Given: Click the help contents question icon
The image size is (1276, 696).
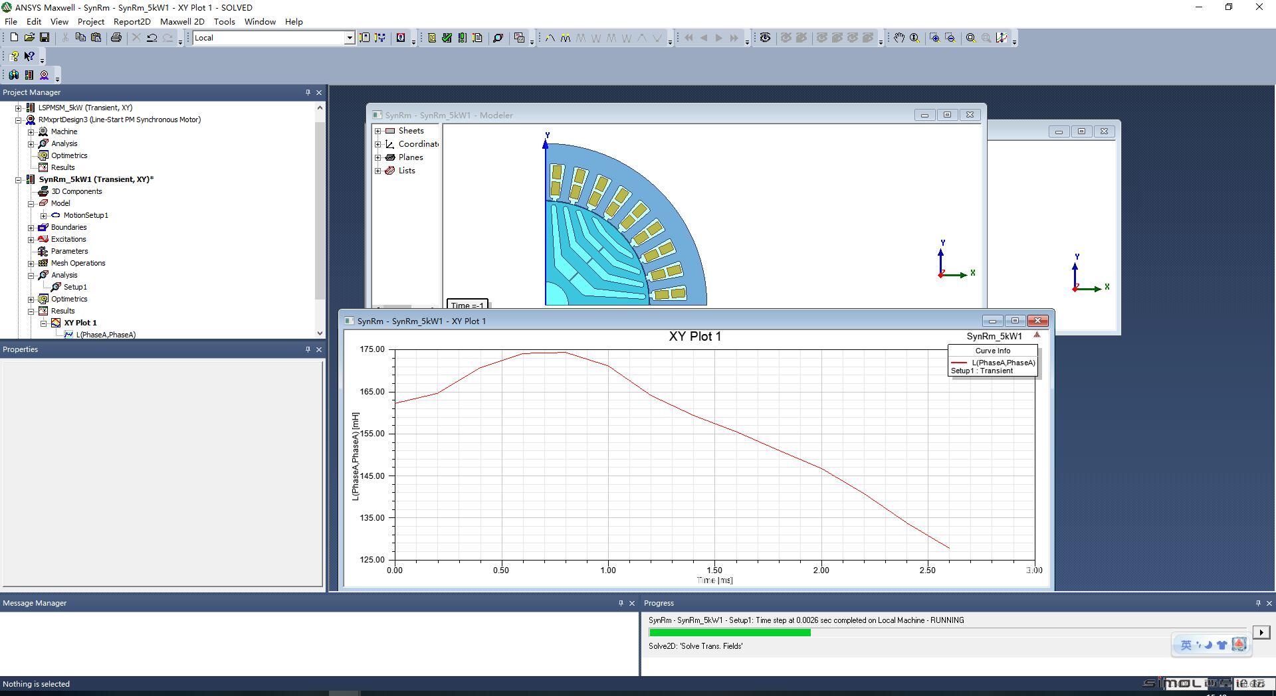Looking at the screenshot, I should 14,56.
